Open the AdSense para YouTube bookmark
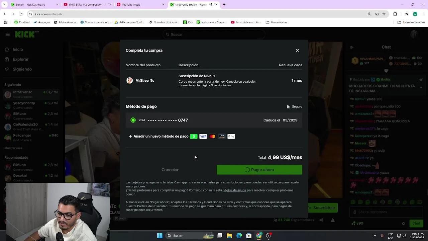The height and width of the screenshot is (241, 428). coord(129,22)
